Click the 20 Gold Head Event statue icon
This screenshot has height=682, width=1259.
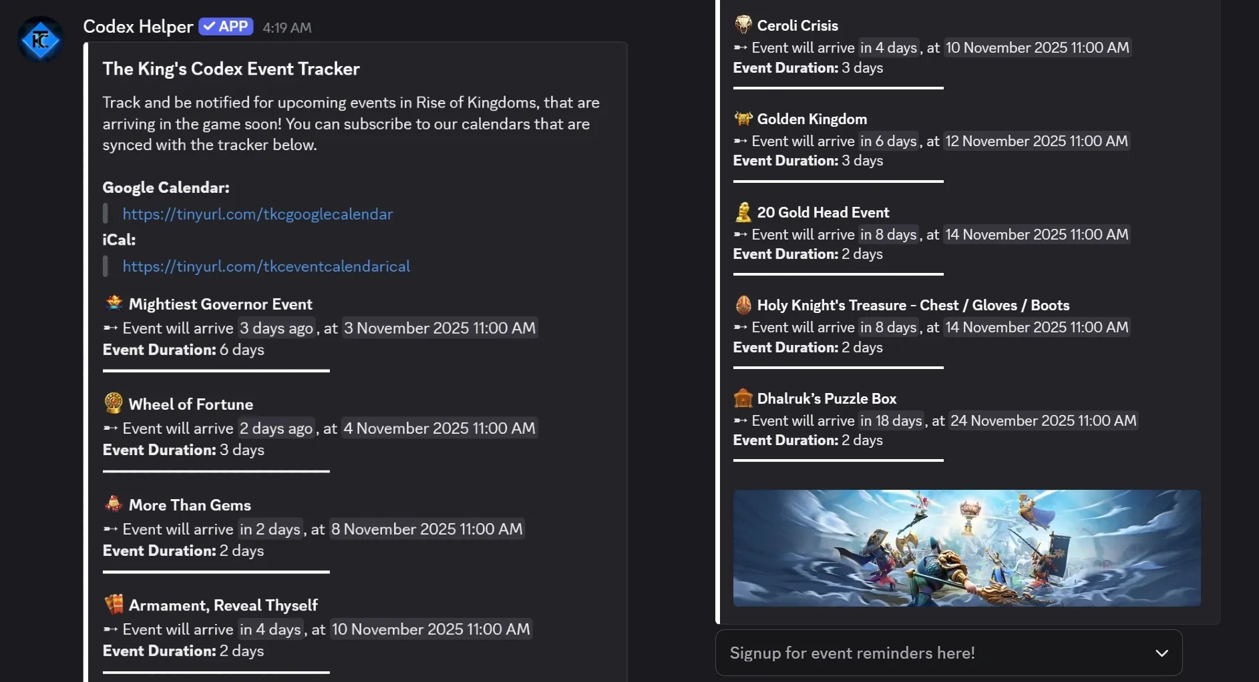point(743,212)
